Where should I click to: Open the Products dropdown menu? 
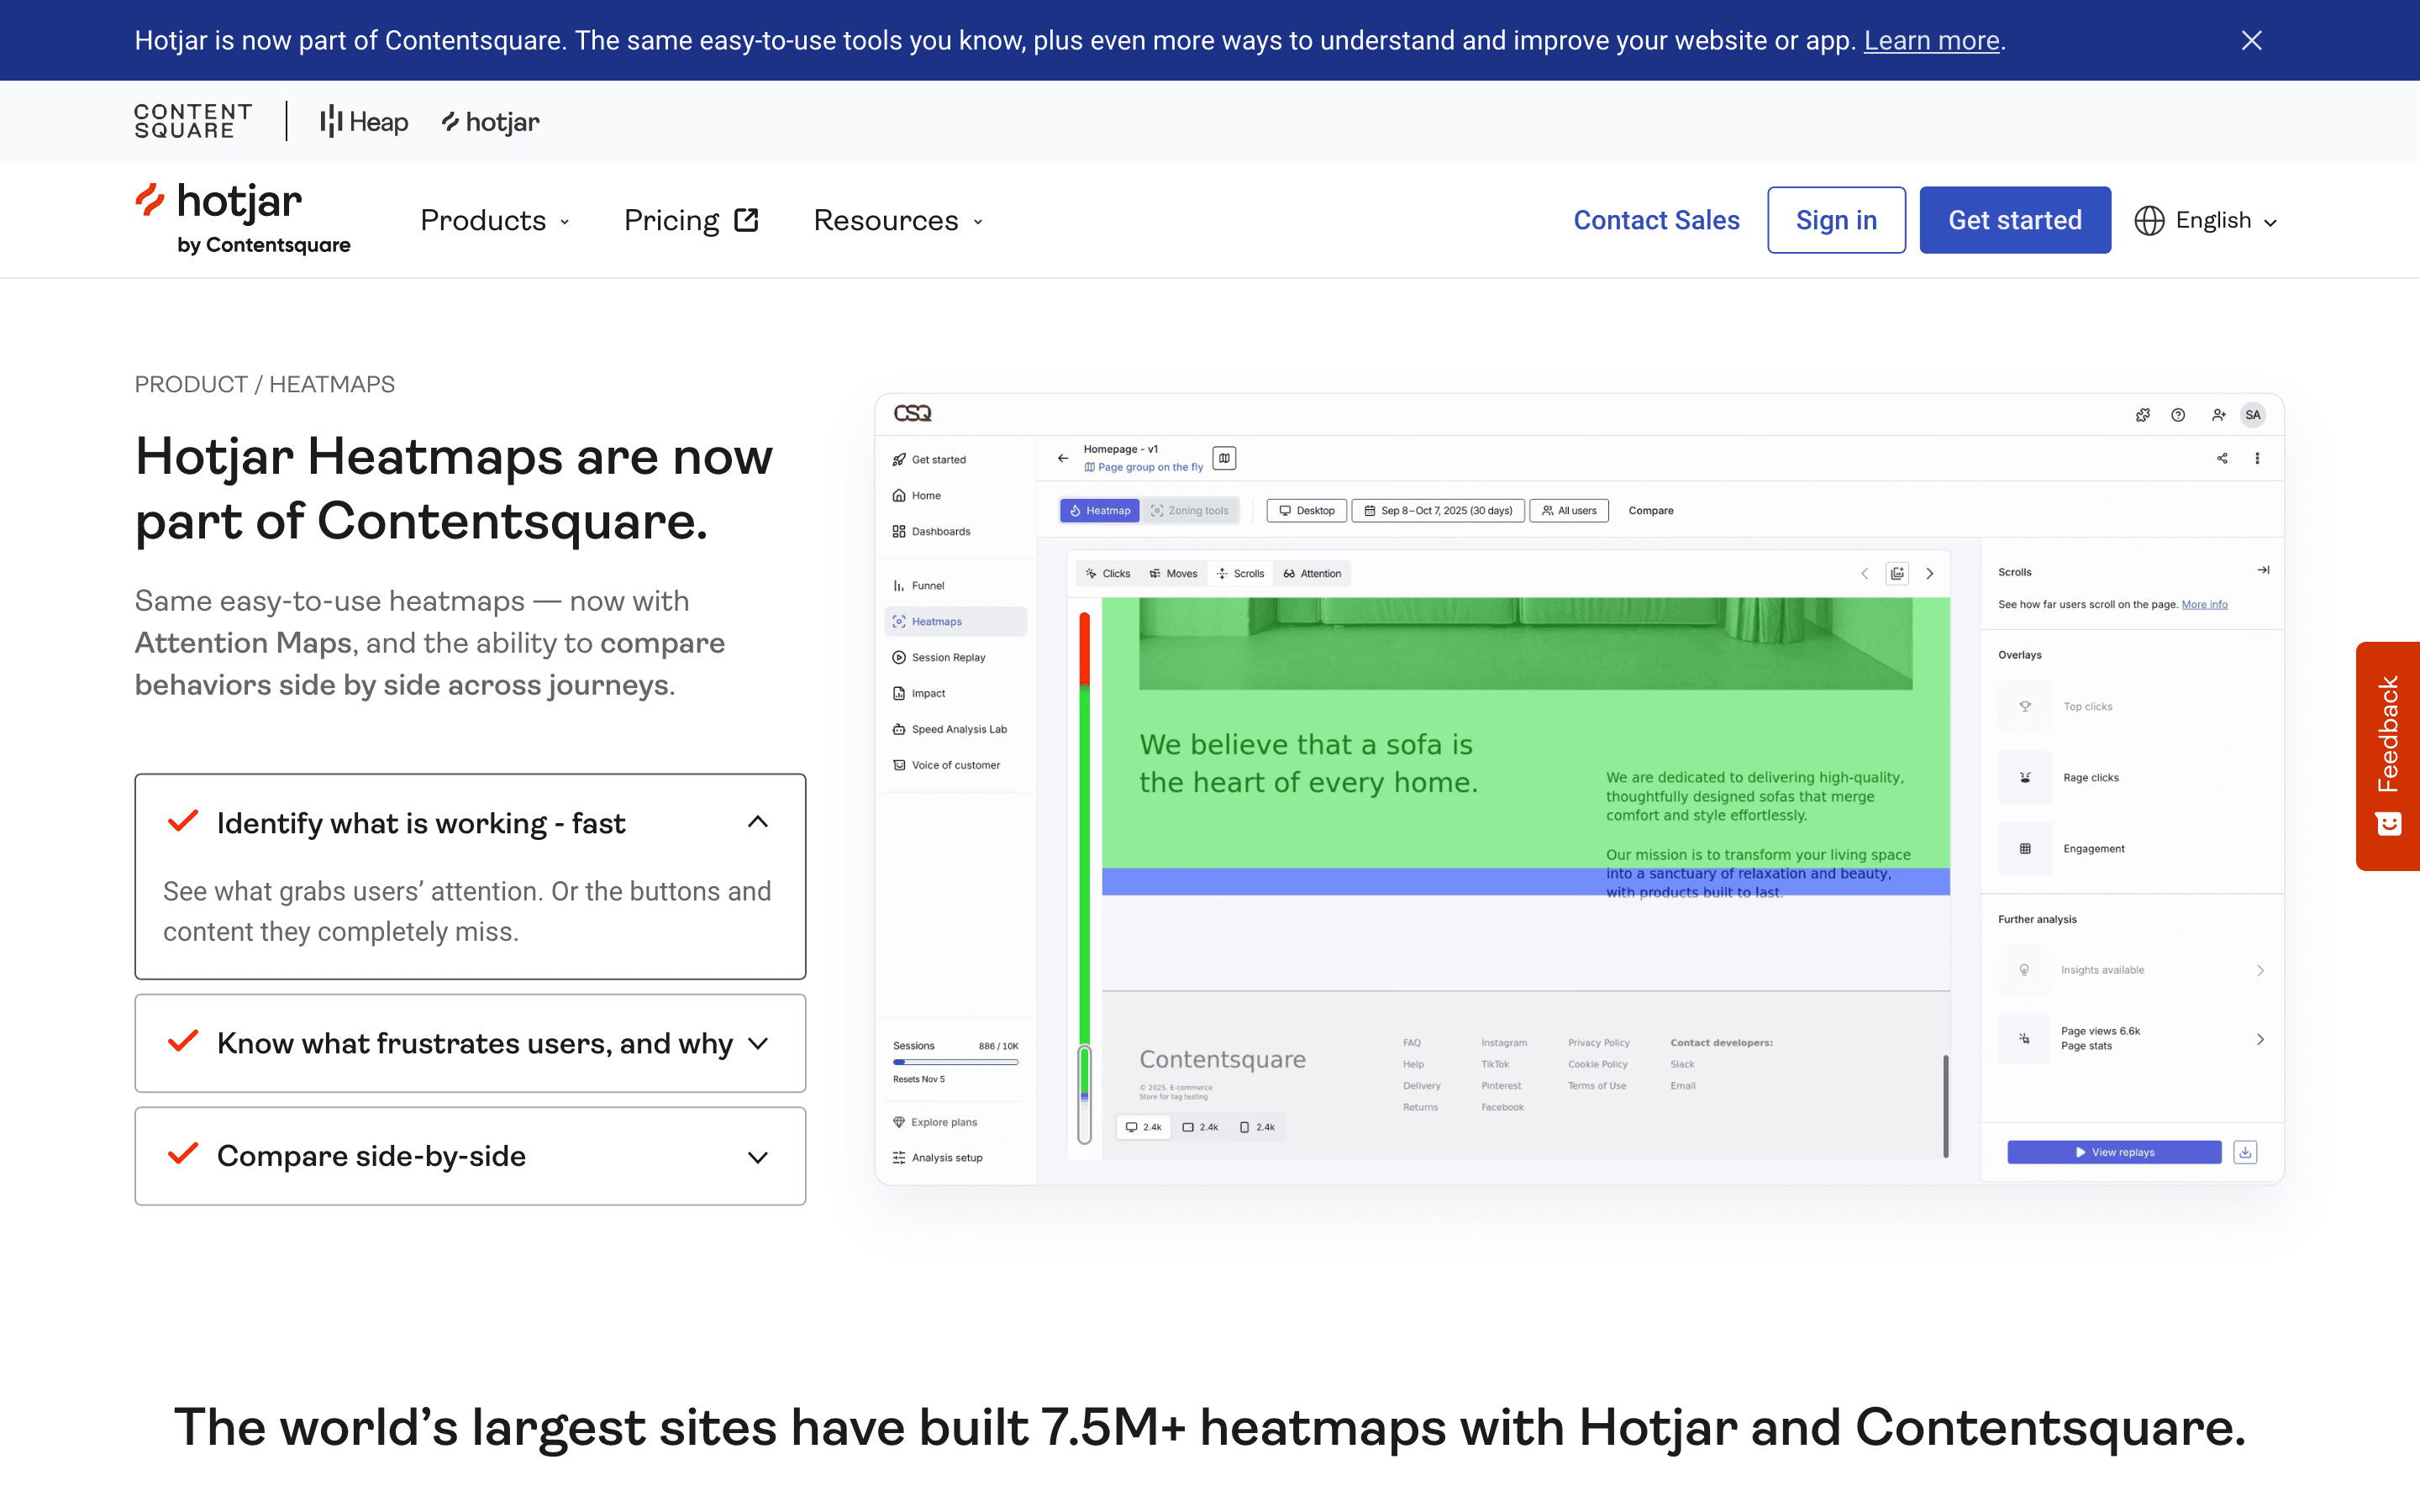(x=495, y=220)
